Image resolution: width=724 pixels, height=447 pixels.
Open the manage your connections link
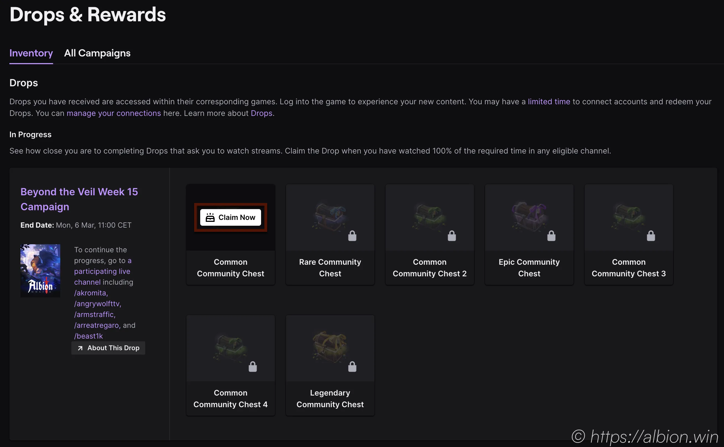(x=114, y=113)
